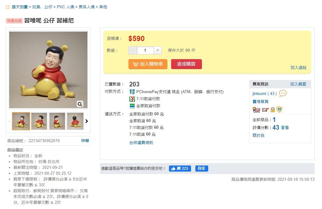Click the PChomePay logo icon

(132, 92)
